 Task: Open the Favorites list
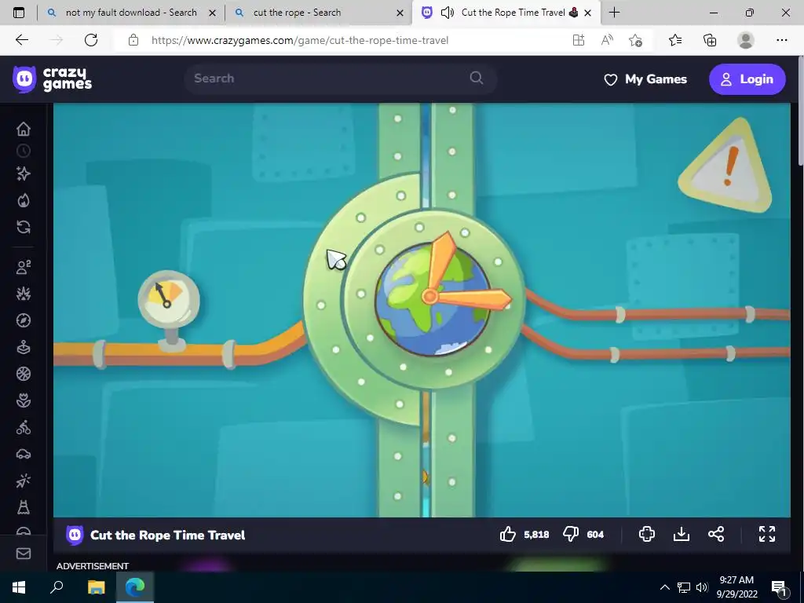(675, 40)
